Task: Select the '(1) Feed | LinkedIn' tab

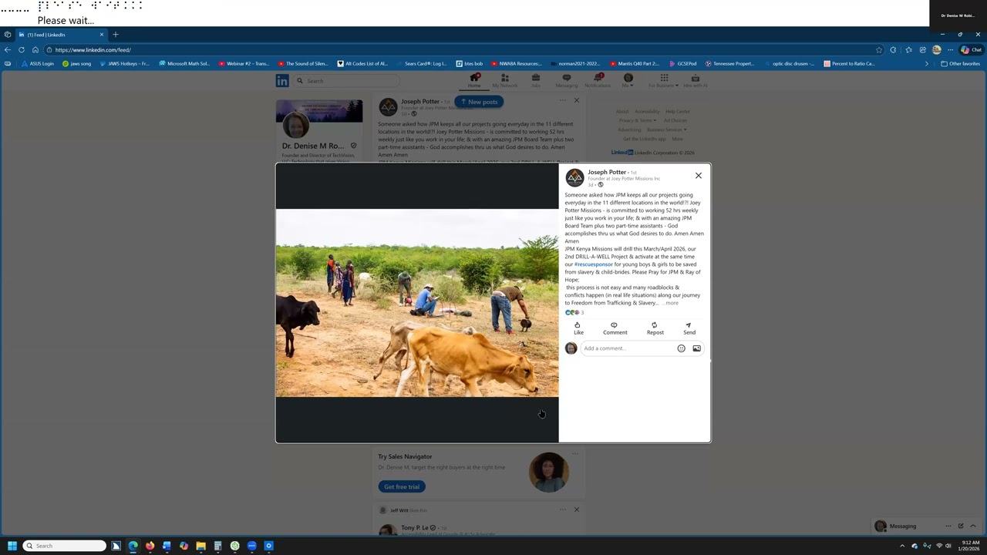Action: (x=61, y=35)
